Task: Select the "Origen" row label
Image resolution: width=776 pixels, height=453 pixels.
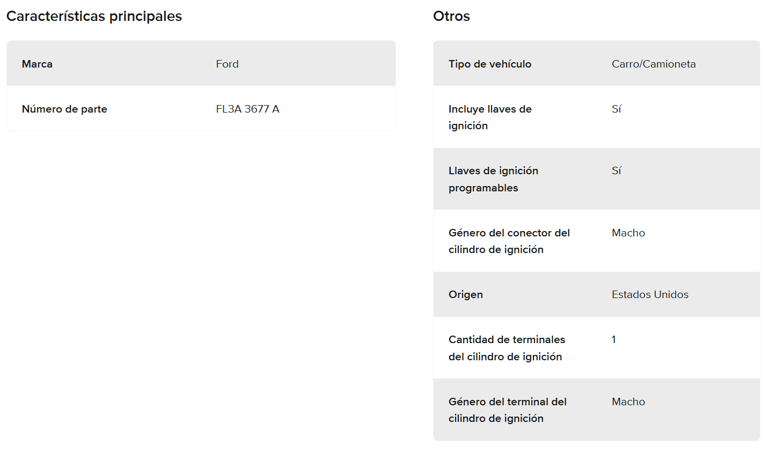Action: (465, 294)
